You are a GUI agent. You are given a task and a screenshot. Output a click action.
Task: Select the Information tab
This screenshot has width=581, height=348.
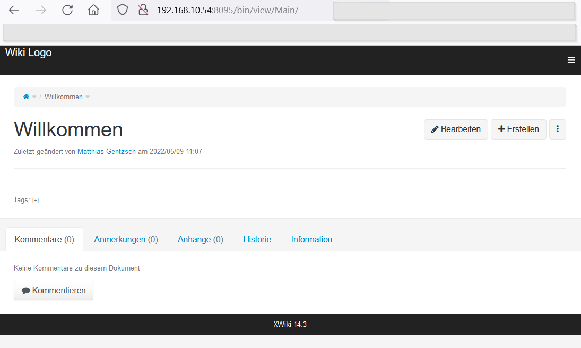pos(311,240)
